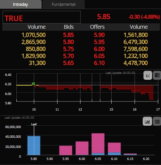The image size is (161, 165).
Task: Click last price 5.85 in header
Action: click(x=104, y=17)
